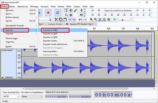Expand the Exporter submenu
The width and height of the screenshot is (158, 103).
pyautogui.click(x=19, y=30)
